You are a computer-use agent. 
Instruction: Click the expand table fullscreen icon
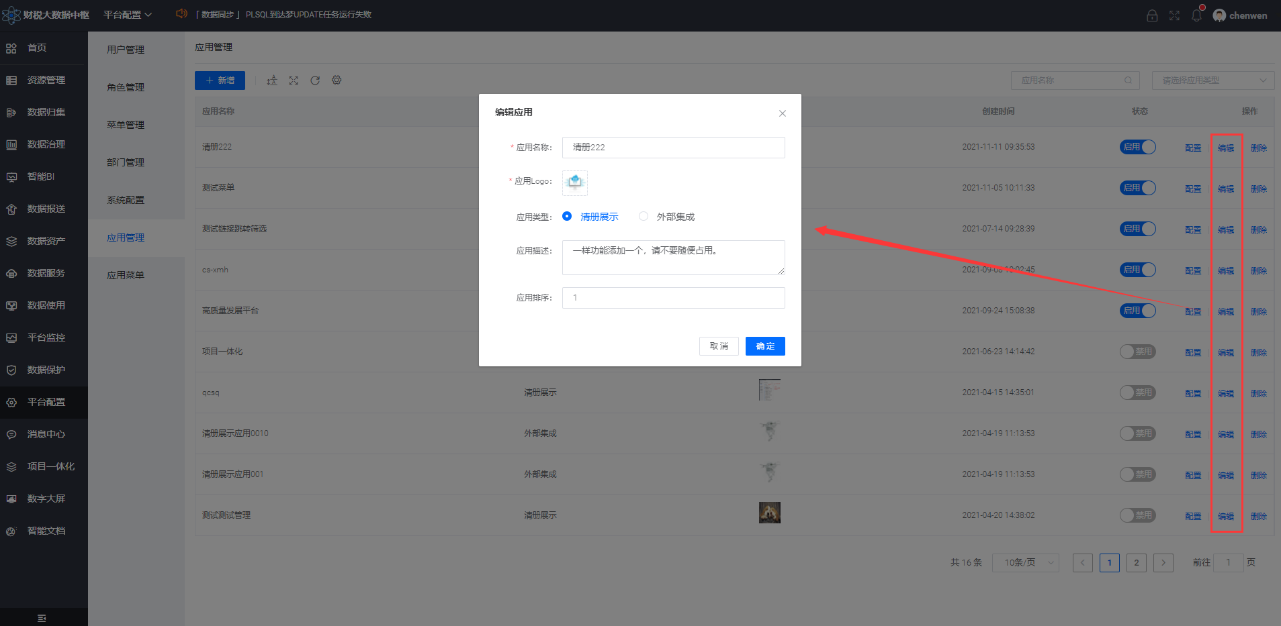[294, 81]
